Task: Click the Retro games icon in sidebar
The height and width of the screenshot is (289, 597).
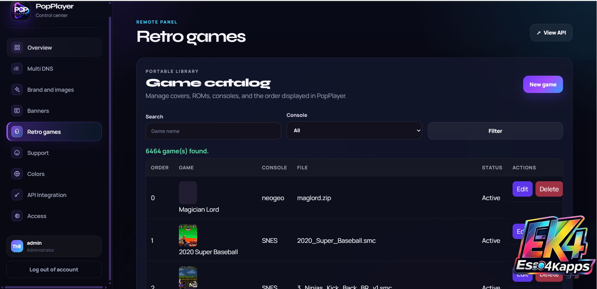Action: pos(17,132)
